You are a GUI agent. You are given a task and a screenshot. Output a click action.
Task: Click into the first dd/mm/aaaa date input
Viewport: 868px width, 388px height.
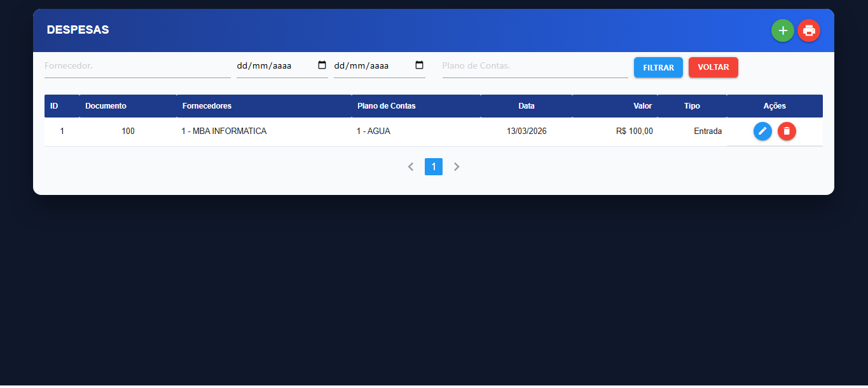pos(270,66)
